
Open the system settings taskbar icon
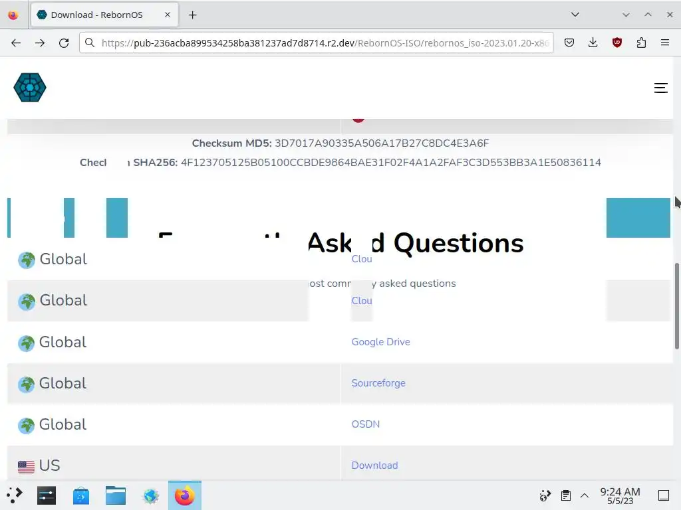(x=47, y=495)
